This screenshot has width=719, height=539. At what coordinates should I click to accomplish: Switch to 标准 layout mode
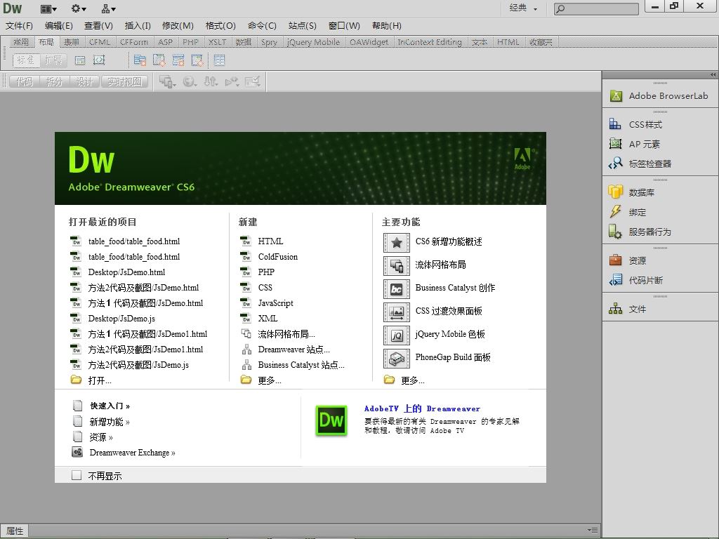(26, 60)
